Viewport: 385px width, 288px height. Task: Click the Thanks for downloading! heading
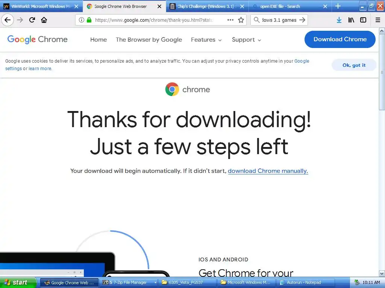(189, 120)
